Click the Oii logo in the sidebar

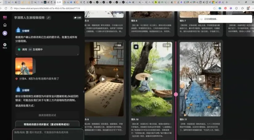[x=5, y=18]
